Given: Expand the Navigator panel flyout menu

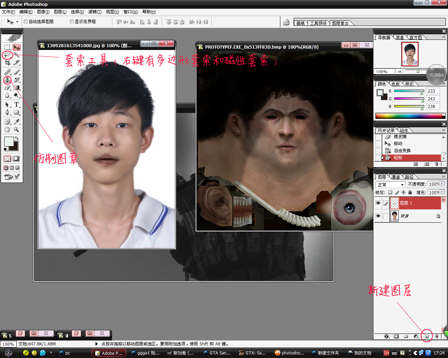Looking at the screenshot, I should (444, 37).
